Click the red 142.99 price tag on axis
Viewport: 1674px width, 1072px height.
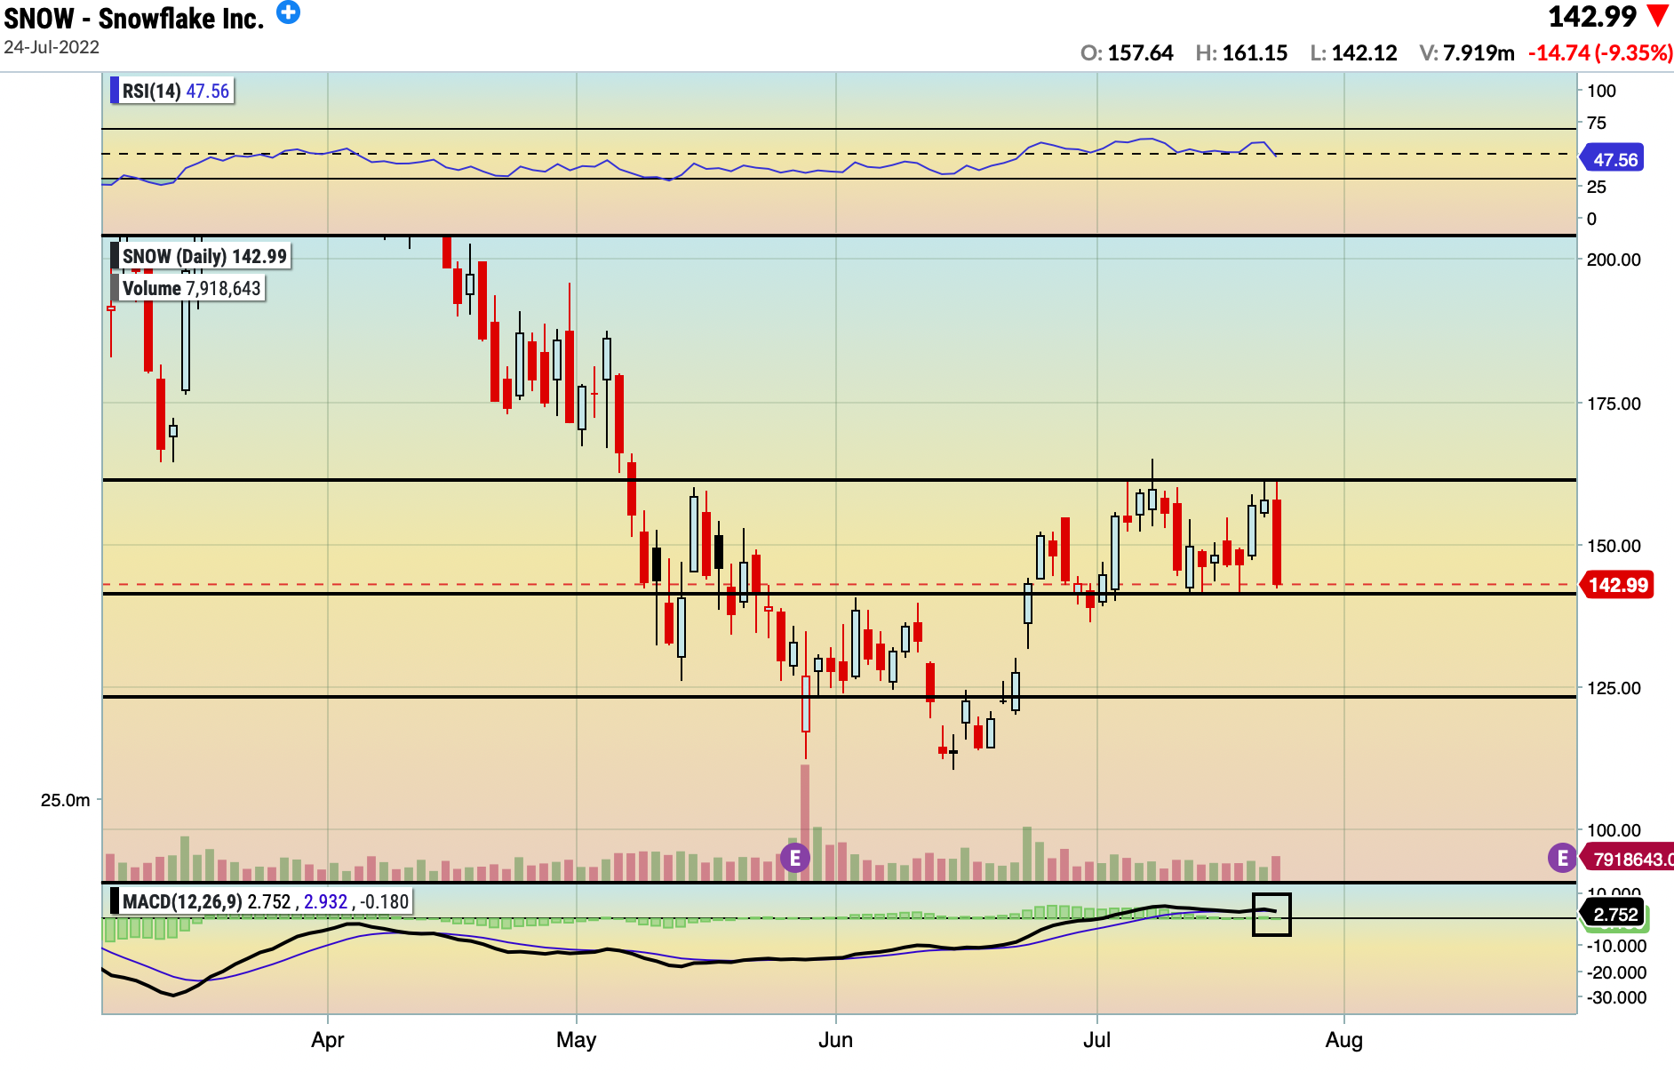[1616, 585]
